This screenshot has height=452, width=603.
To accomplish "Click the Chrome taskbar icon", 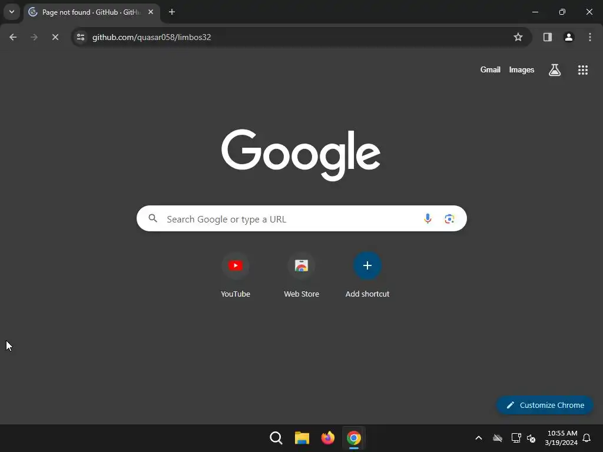I will [353, 438].
